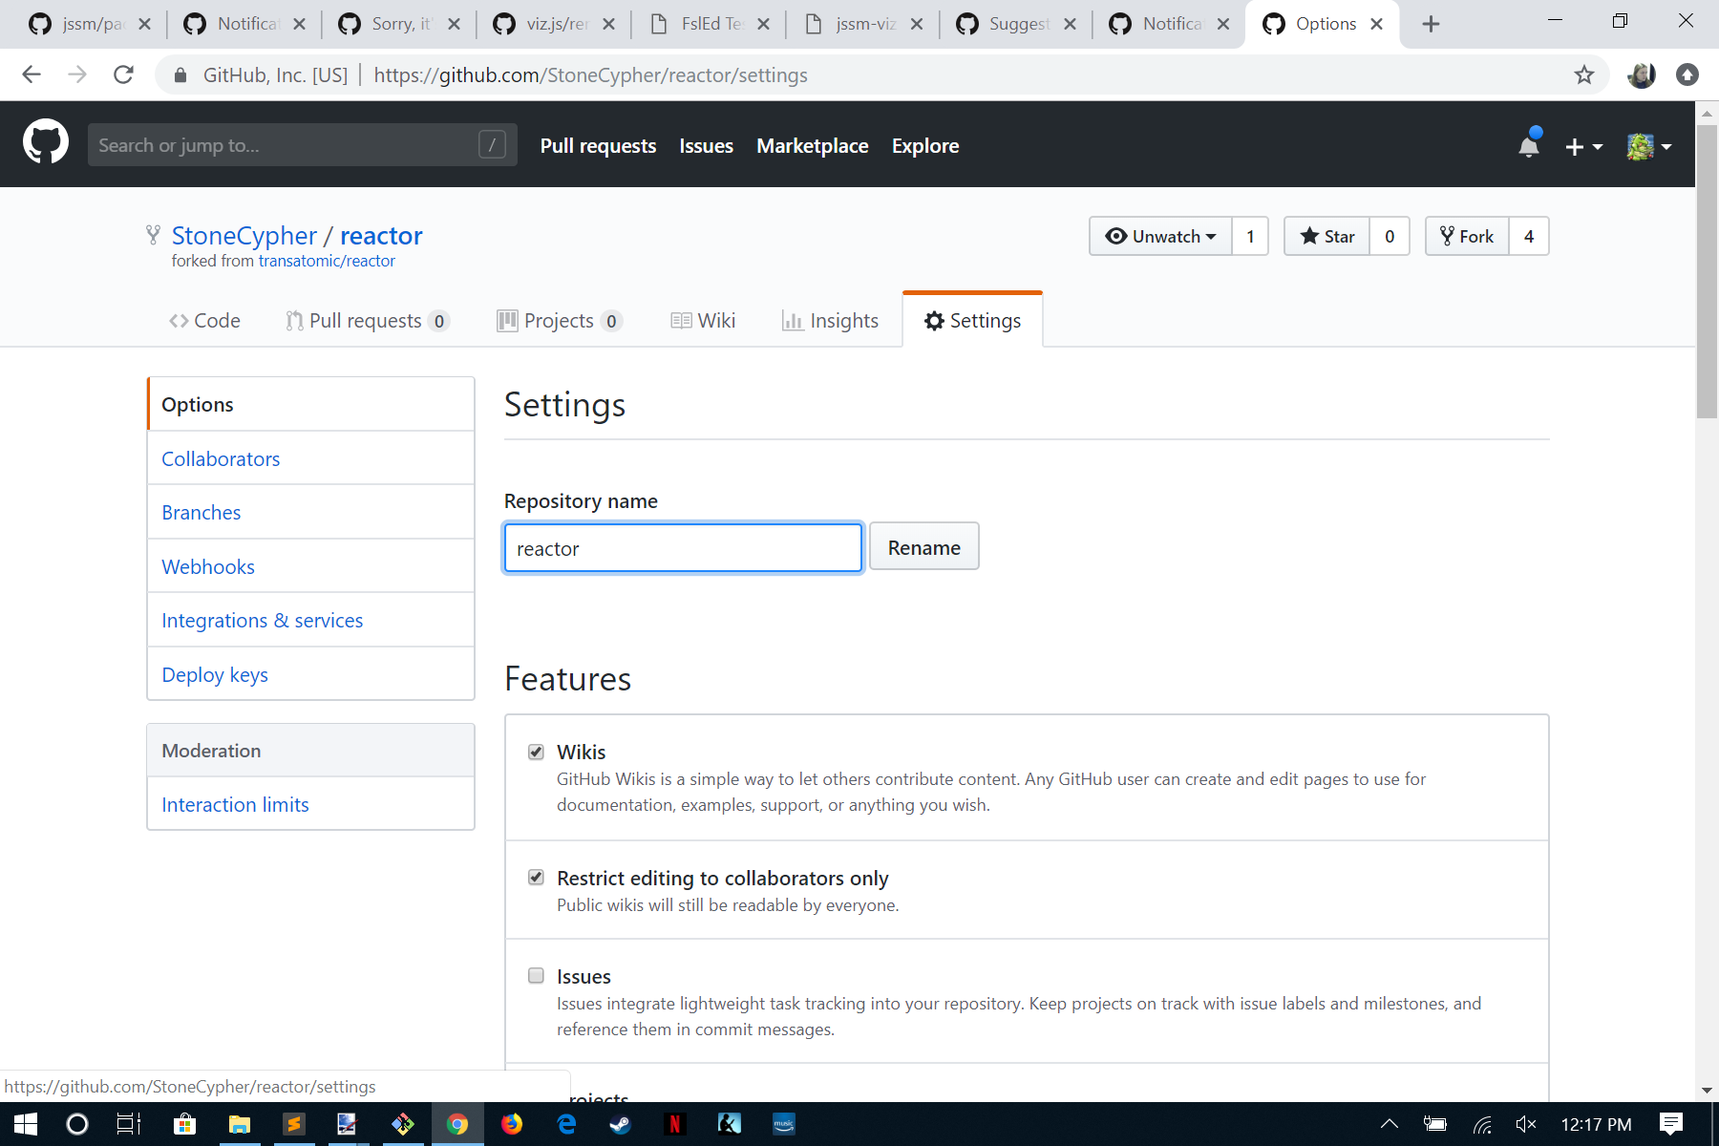This screenshot has height=1146, width=1719.
Task: Open Amazon Music from the taskbar
Action: (x=784, y=1124)
